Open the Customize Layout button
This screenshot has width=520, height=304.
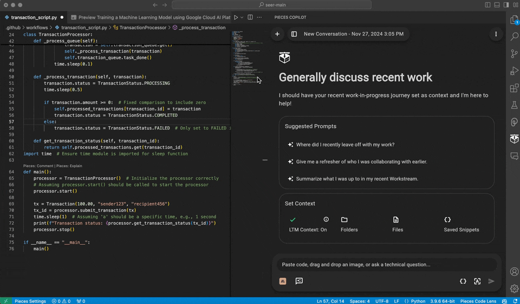(515, 5)
